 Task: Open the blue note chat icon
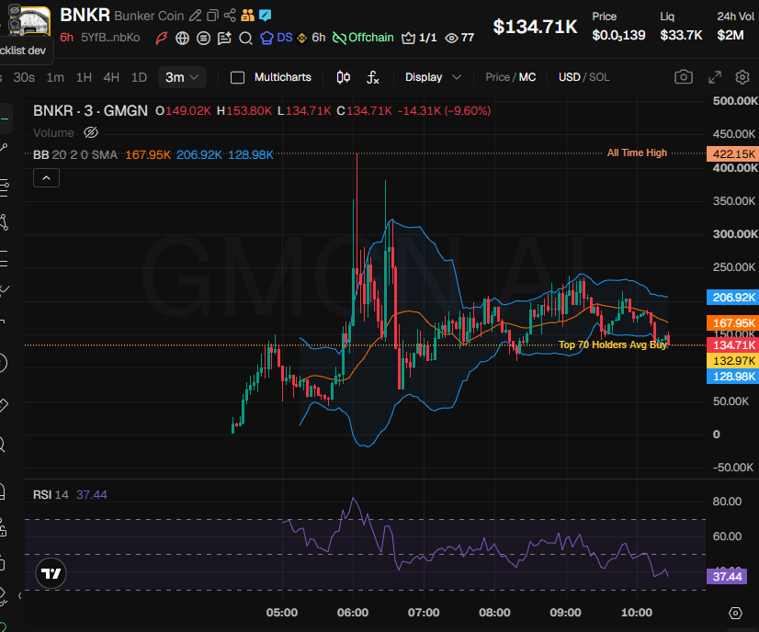265,16
